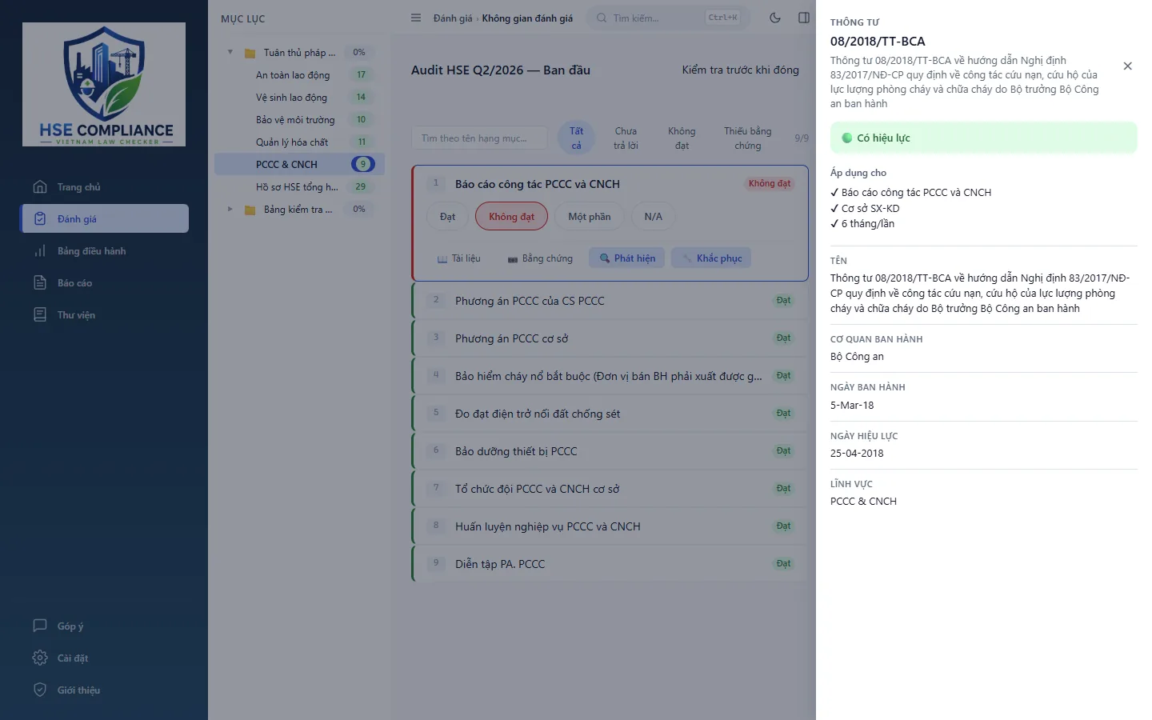1152x720 pixels.
Task: Select Vệ sinh lao động category
Action: pos(299,97)
